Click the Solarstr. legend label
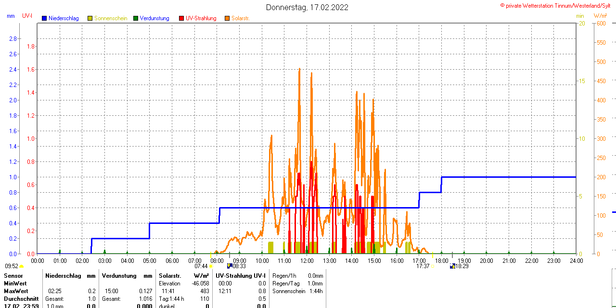The height and width of the screenshot is (308, 616). 240,18
